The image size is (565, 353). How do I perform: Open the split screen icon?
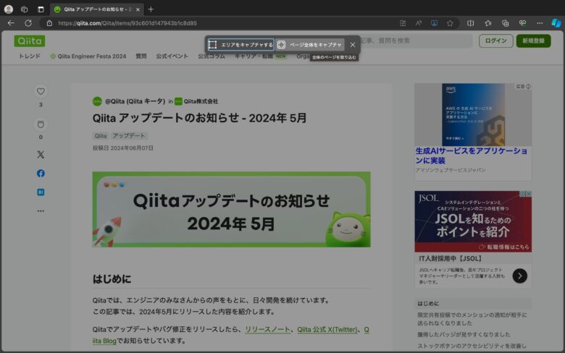coord(471,23)
